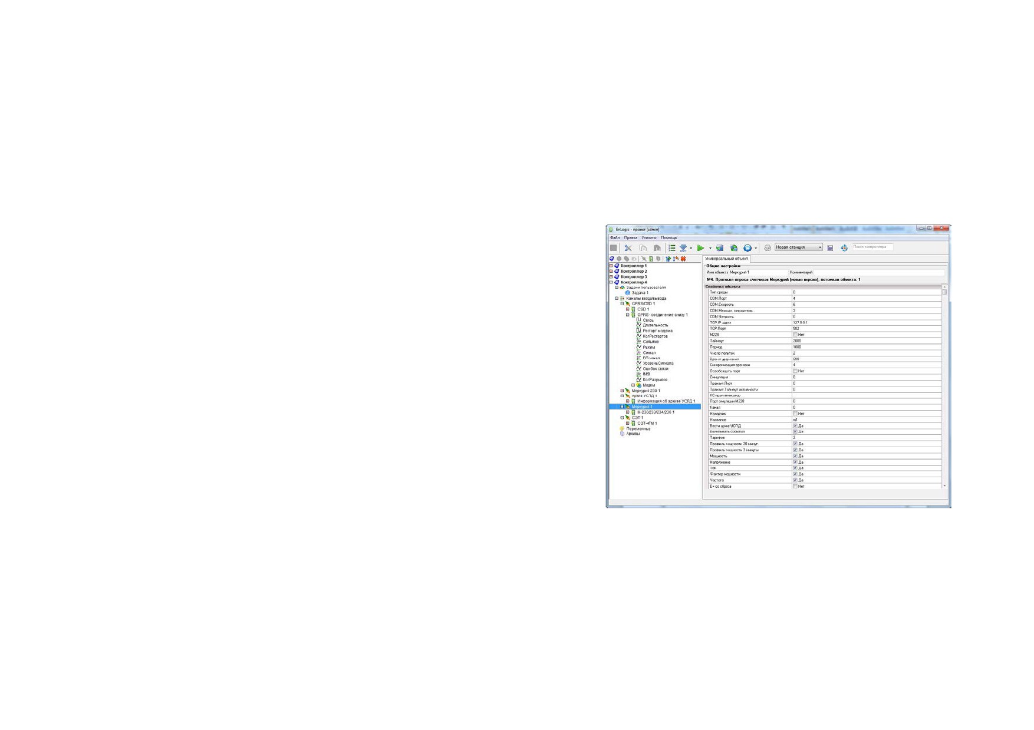Expand Контроллер 3 tree node
Viewport: 1034px width, 730px height.
(x=611, y=276)
